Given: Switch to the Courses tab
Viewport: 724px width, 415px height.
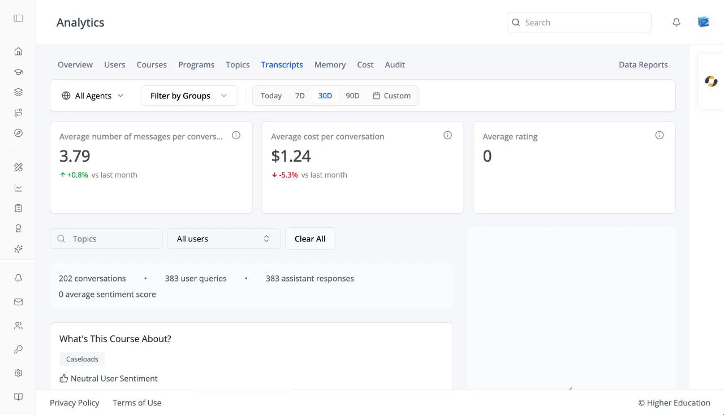Looking at the screenshot, I should coord(152,64).
